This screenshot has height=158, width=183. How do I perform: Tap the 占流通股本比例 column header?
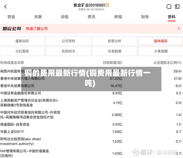tap(168, 63)
